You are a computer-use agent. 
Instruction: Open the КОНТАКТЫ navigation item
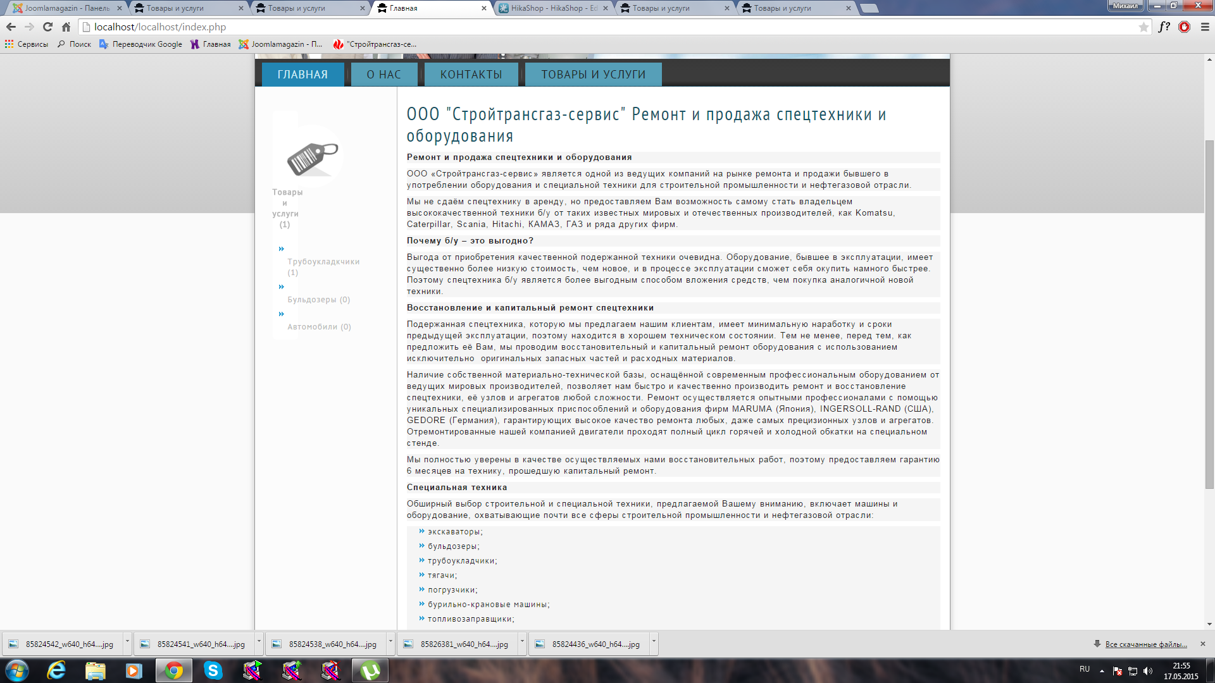(471, 75)
